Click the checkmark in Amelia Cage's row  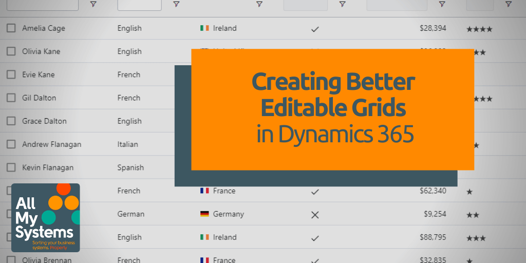click(x=315, y=29)
